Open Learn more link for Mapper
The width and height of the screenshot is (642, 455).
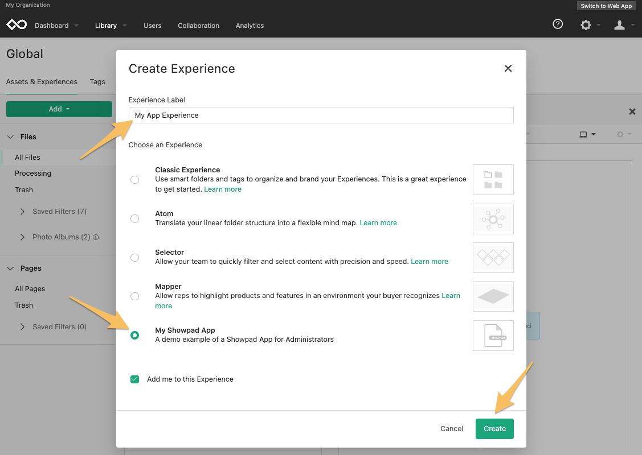[x=451, y=296]
